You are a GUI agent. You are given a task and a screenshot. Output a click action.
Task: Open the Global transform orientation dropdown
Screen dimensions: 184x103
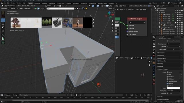coord(49,6)
